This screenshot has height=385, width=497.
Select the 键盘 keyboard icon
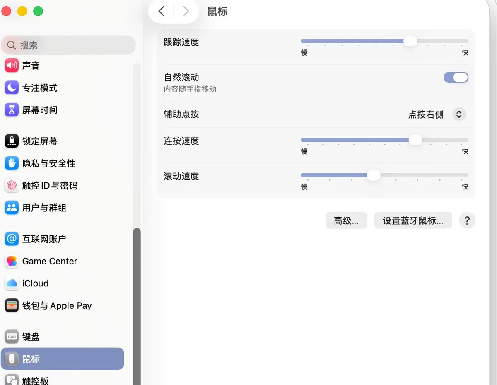point(12,337)
